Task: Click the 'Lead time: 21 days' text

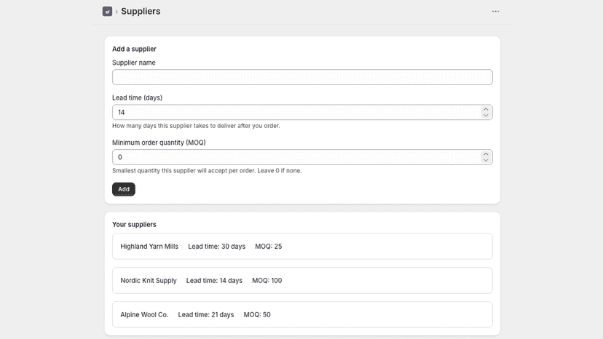Action: [x=206, y=315]
